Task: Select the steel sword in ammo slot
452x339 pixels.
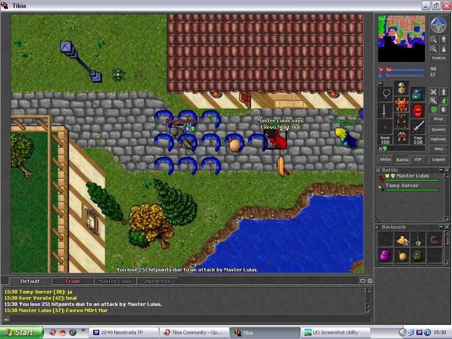Action: pyautogui.click(x=418, y=127)
